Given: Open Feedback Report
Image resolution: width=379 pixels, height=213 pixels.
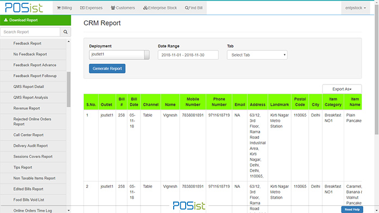Looking at the screenshot, I should coord(33,44).
